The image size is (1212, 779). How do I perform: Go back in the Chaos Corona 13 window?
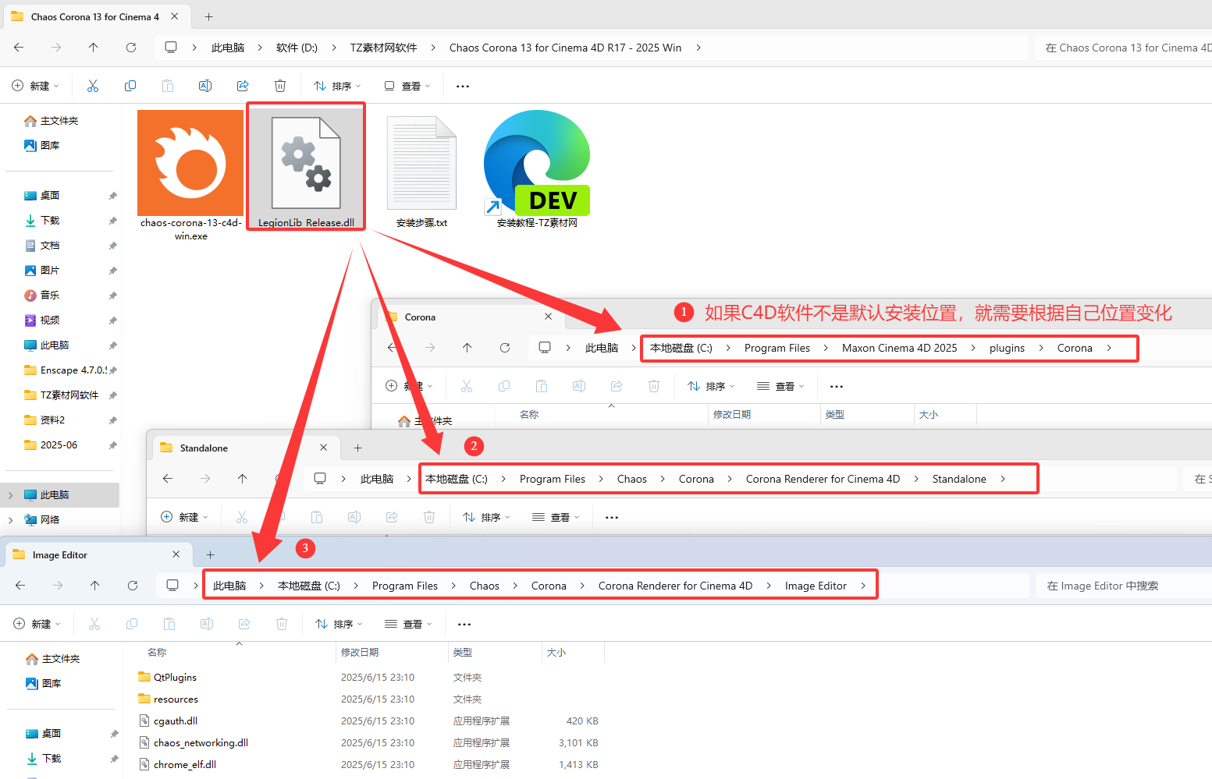pyautogui.click(x=19, y=48)
